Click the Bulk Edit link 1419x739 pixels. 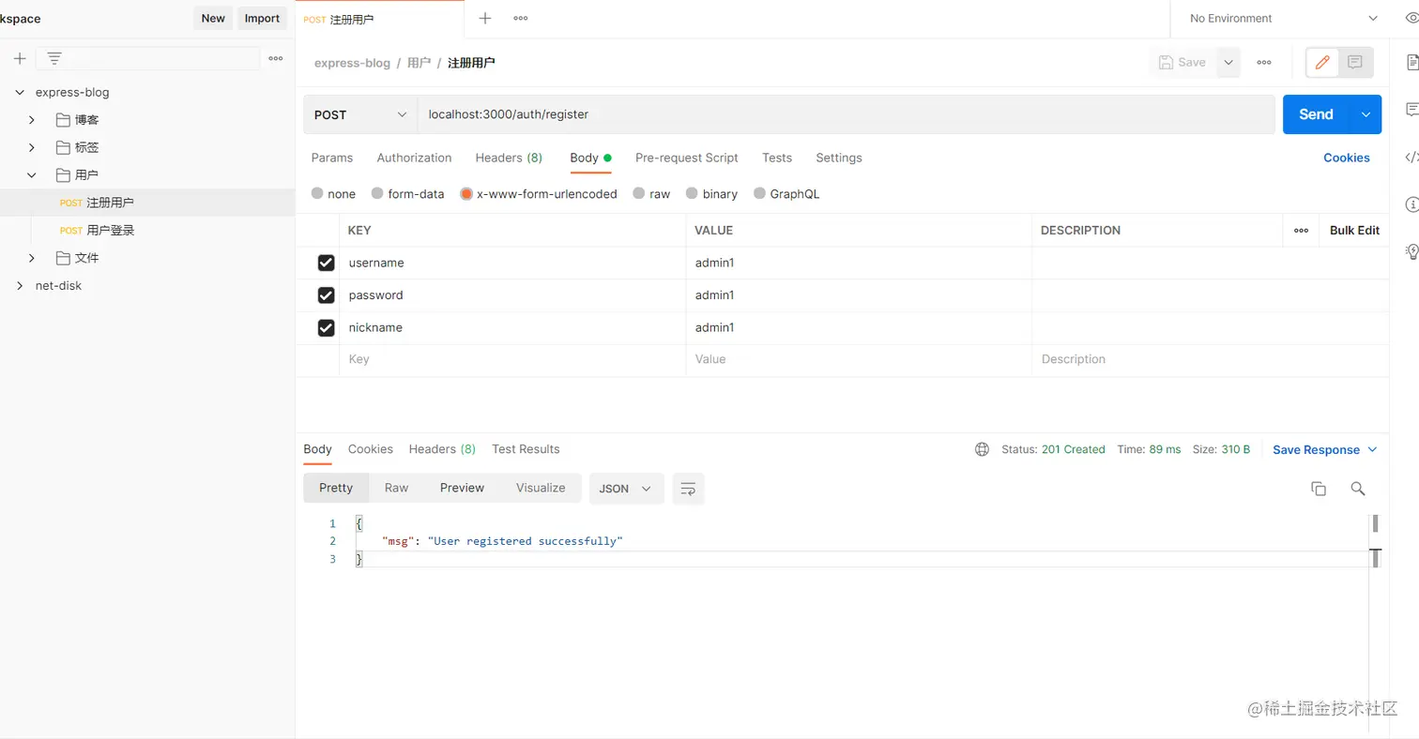[x=1354, y=230]
